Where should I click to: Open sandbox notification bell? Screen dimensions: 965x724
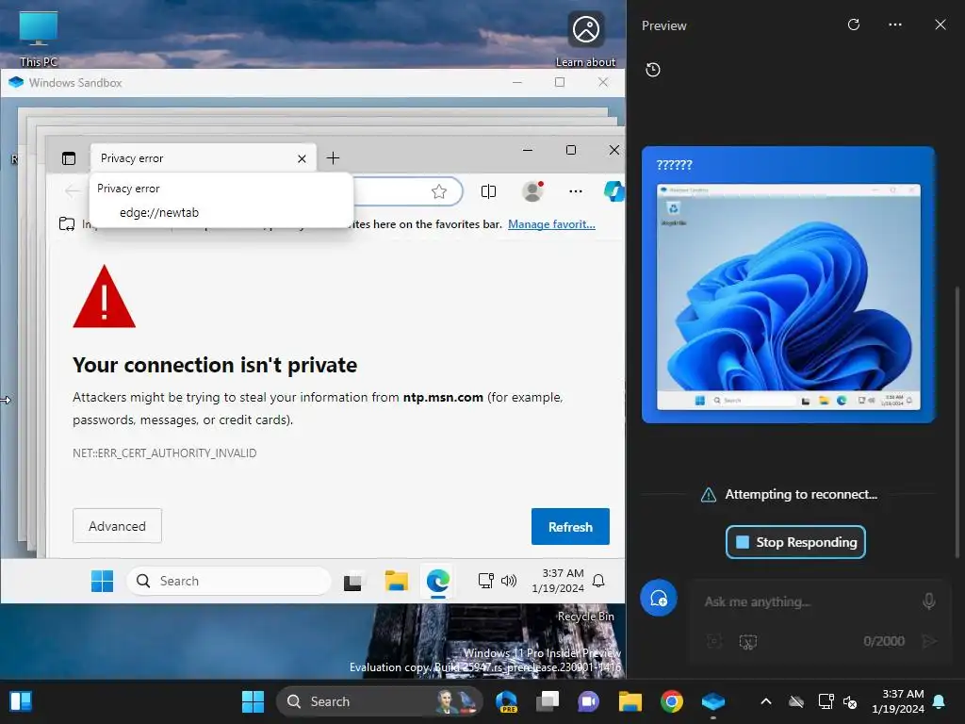pyautogui.click(x=598, y=581)
